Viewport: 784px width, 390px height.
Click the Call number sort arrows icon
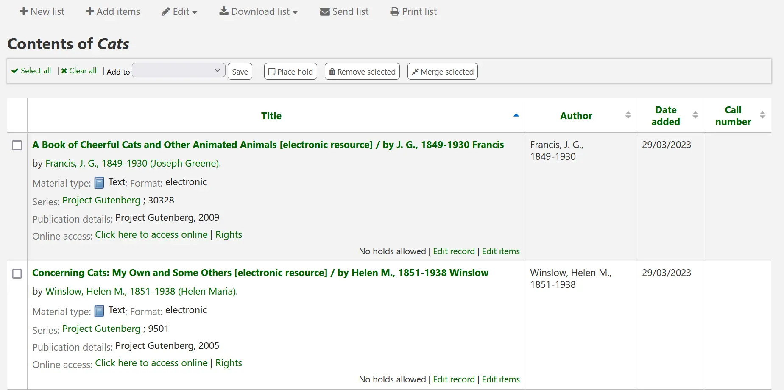point(762,115)
